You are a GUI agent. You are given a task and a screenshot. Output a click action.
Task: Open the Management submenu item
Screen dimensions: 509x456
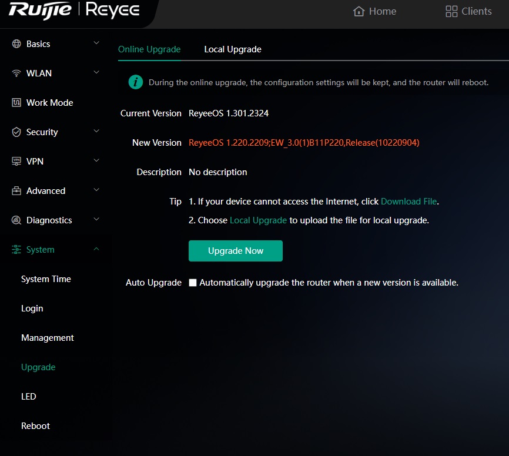click(x=48, y=338)
